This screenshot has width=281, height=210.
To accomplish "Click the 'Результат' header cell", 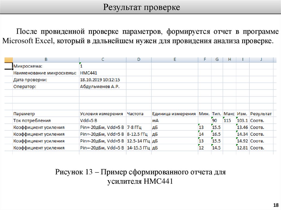I will pyautogui.click(x=261, y=114).
